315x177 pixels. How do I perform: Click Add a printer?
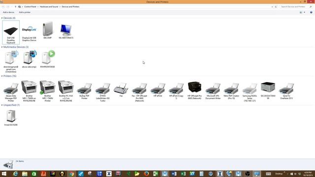coord(25,12)
